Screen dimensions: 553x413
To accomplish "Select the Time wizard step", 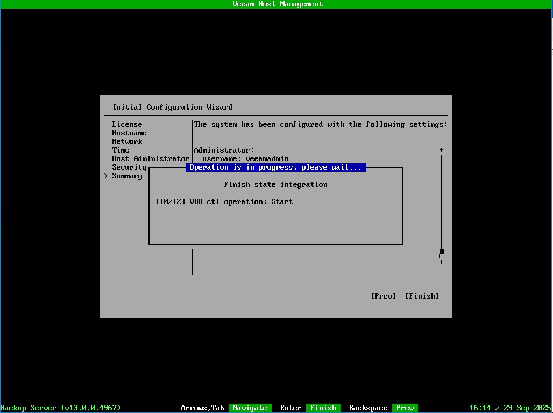I will click(120, 150).
